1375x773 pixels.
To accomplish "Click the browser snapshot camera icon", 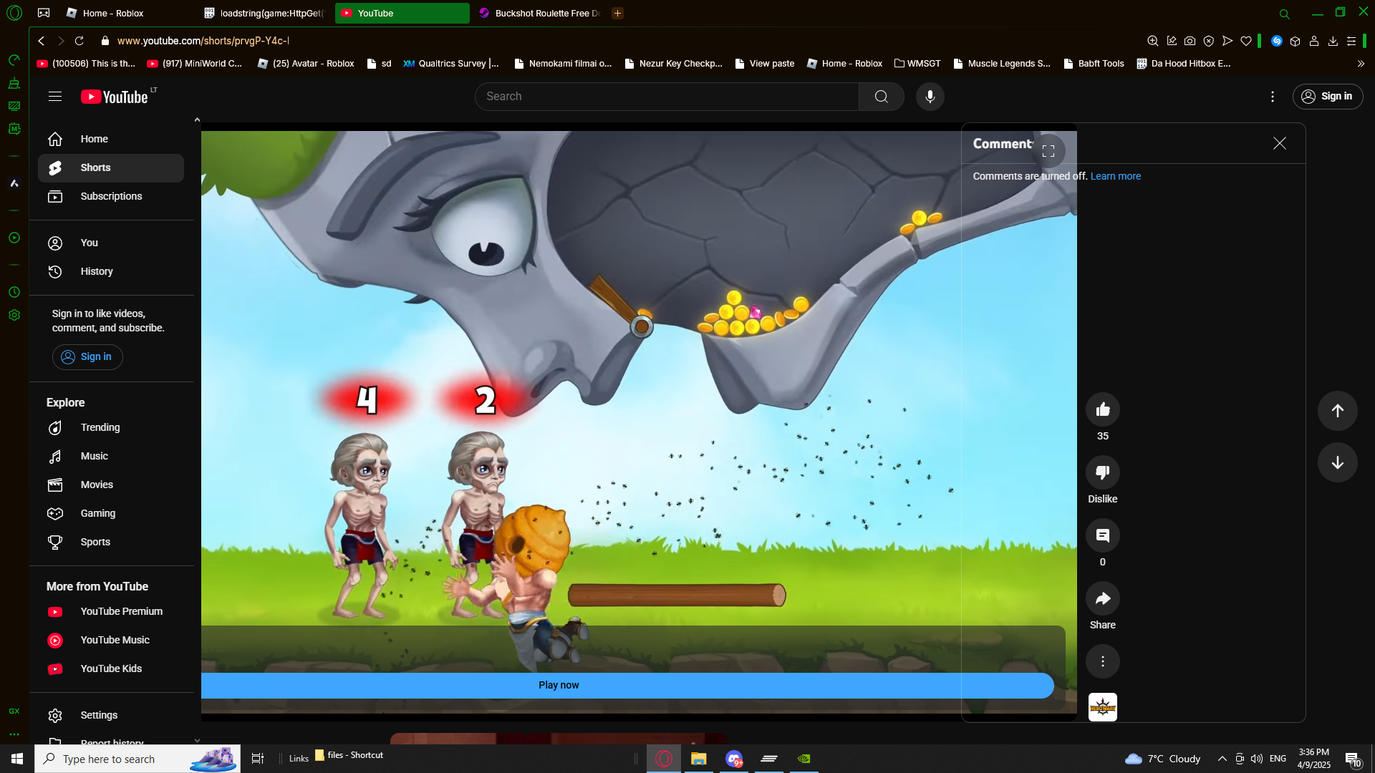I will (x=1190, y=41).
